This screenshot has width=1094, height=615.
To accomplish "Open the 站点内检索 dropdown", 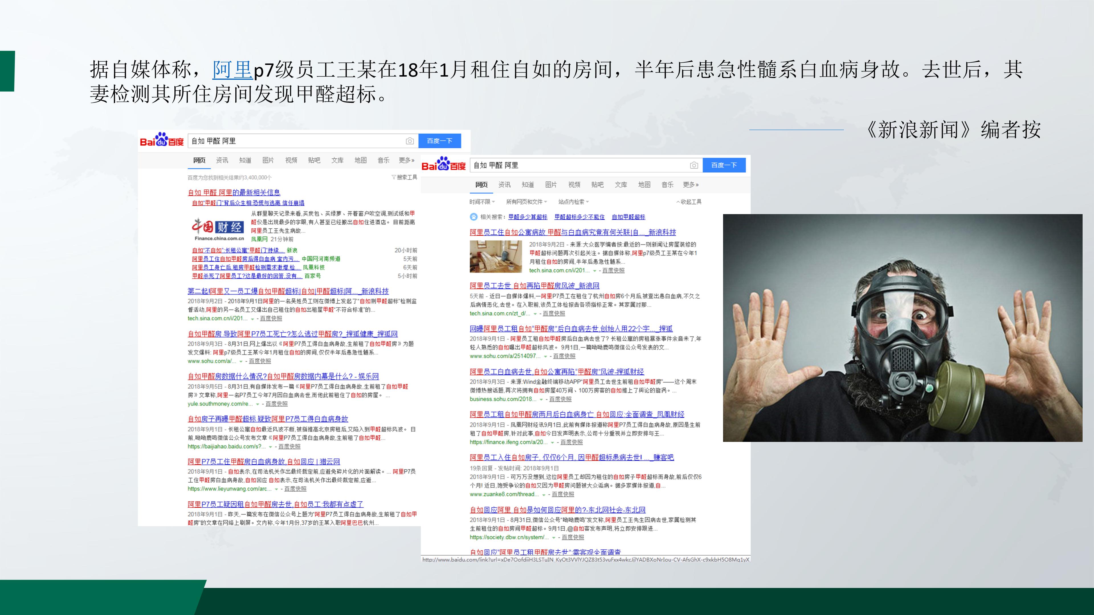I will [574, 202].
